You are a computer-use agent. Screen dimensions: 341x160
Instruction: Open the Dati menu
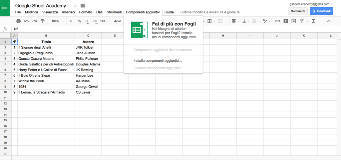pyautogui.click(x=99, y=12)
